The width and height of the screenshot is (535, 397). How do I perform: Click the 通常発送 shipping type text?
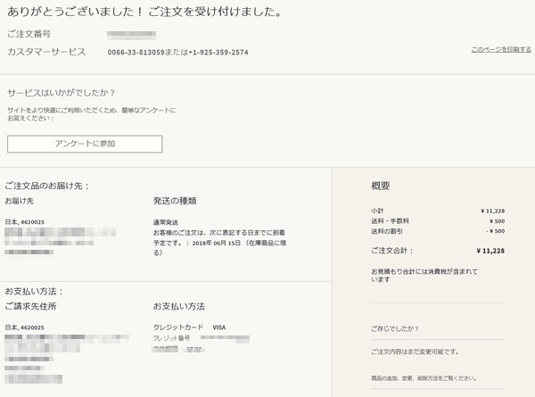click(x=168, y=221)
